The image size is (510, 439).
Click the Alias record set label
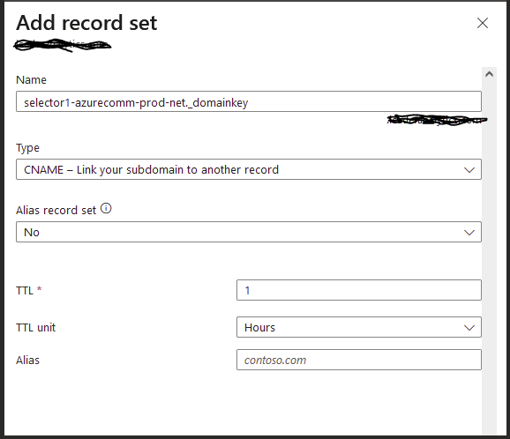[56, 210]
